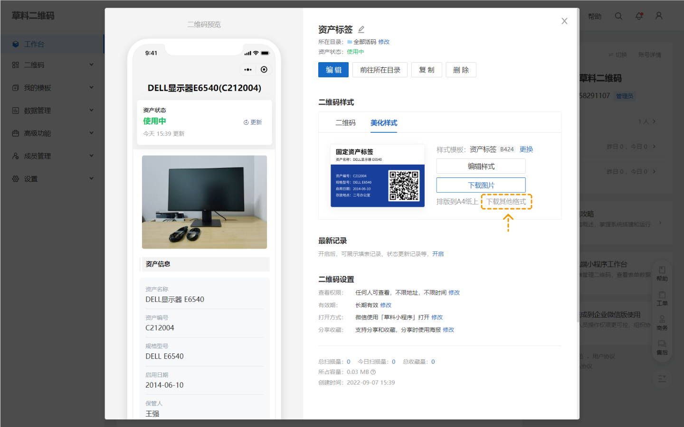
Task: Click the notification bell icon
Action: (x=639, y=16)
